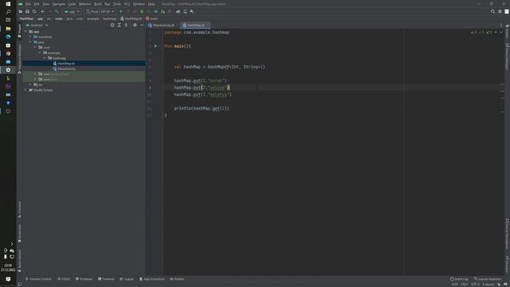Viewport: 510px width, 287px height.
Task: Click the Collapse All icon in Project panel
Action: [126, 25]
